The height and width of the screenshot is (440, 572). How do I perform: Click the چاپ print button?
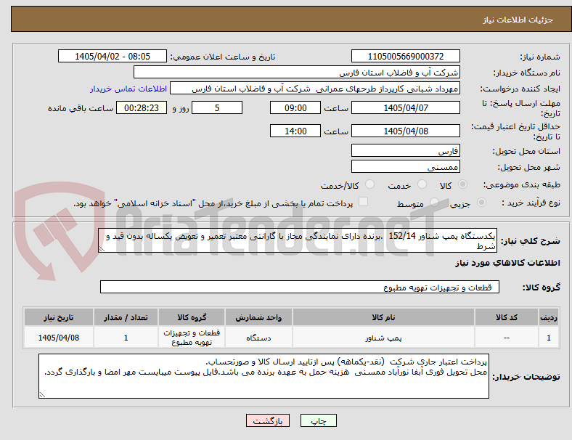[319, 420]
